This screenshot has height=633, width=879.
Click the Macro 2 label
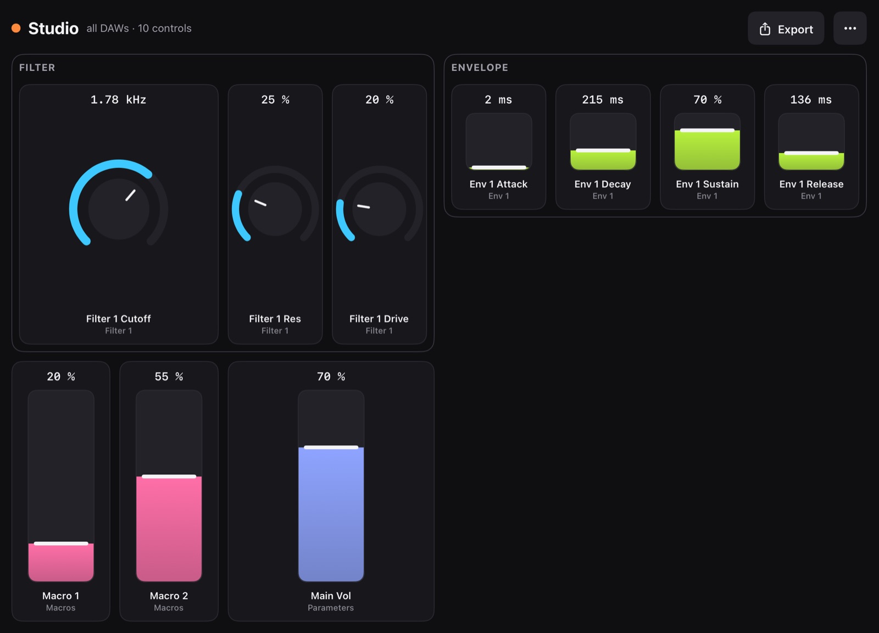click(169, 596)
